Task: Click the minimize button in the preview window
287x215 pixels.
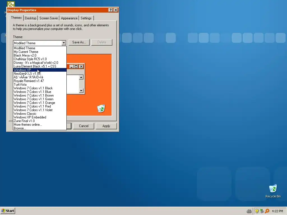Action: (x=71, y=67)
